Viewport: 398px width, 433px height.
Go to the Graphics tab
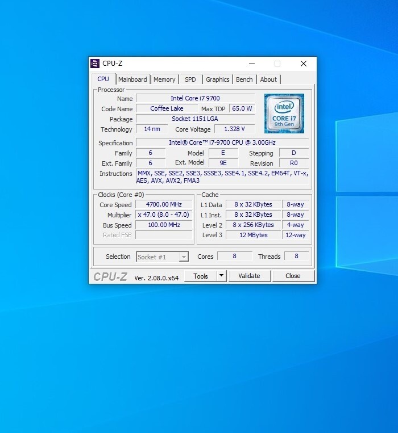[218, 79]
